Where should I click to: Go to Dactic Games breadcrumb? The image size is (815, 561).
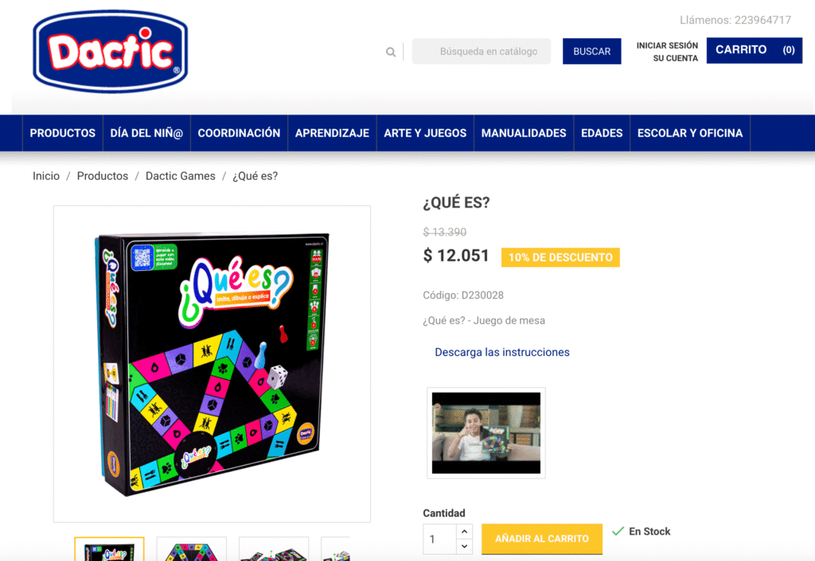point(181,176)
